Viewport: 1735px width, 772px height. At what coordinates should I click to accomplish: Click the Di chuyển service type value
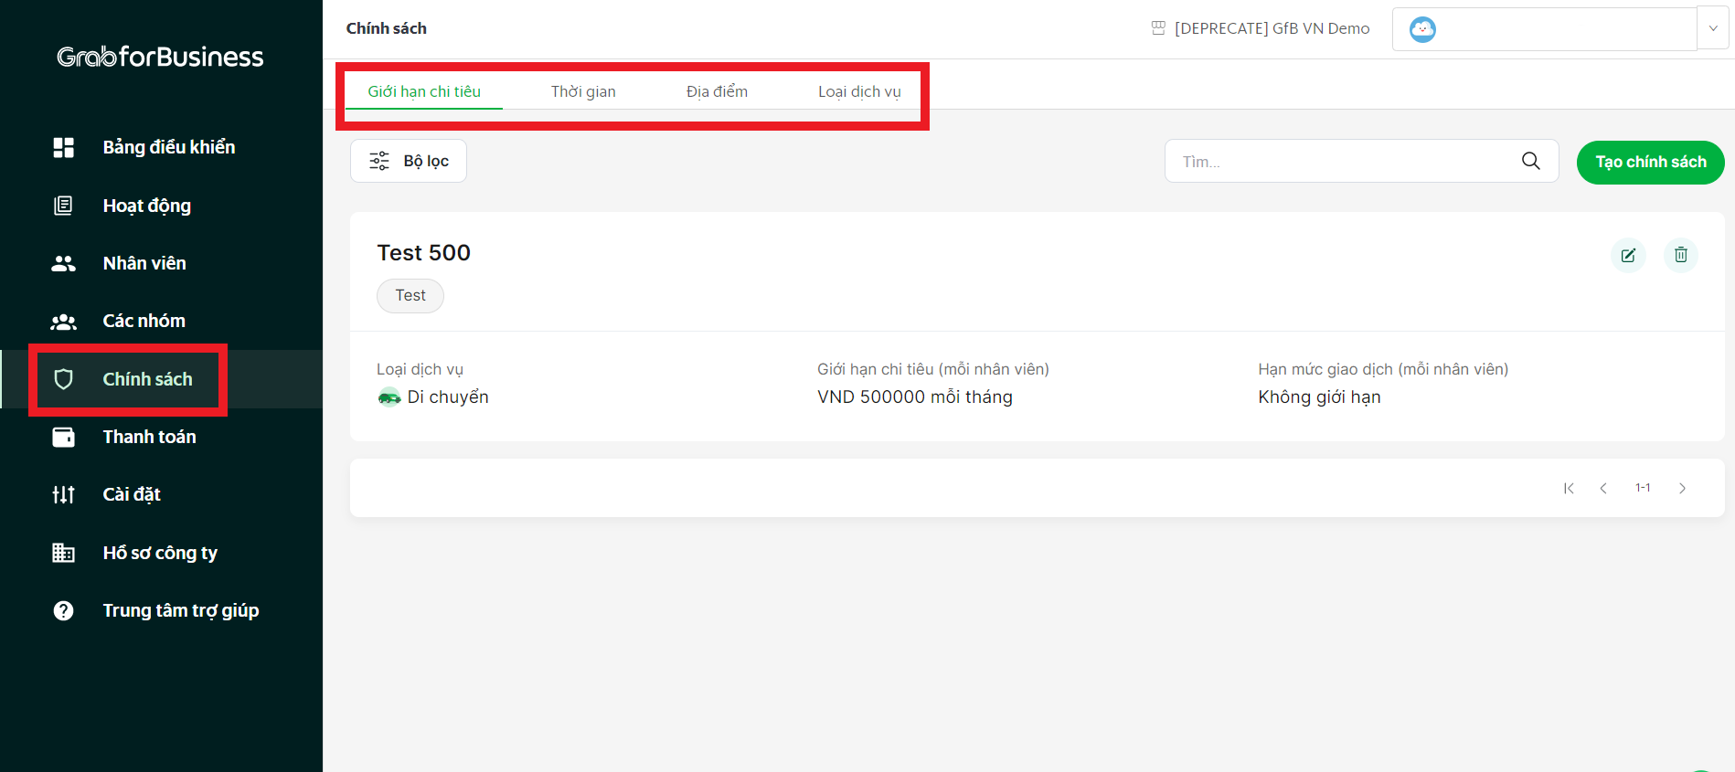[448, 397]
